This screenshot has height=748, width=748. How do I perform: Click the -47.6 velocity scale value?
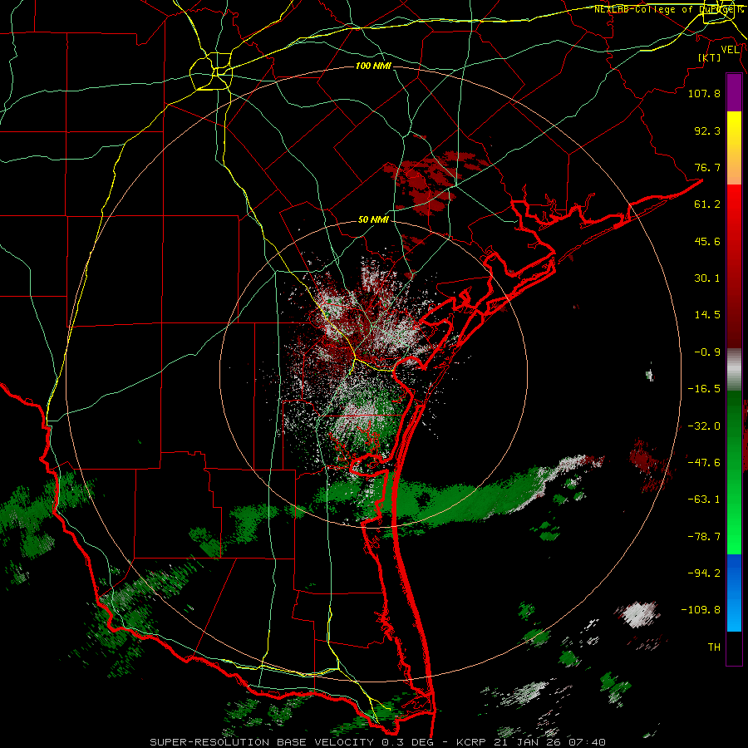point(704,463)
